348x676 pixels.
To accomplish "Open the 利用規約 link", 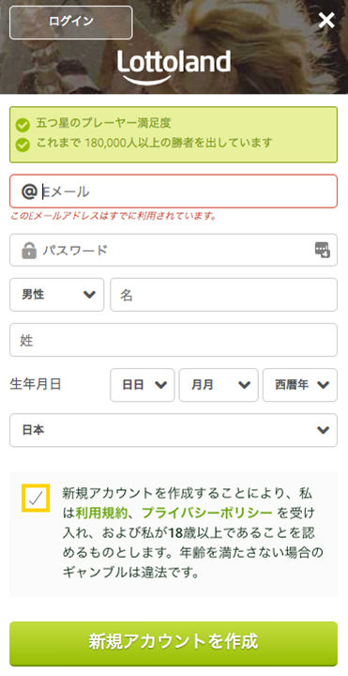I will click(101, 513).
